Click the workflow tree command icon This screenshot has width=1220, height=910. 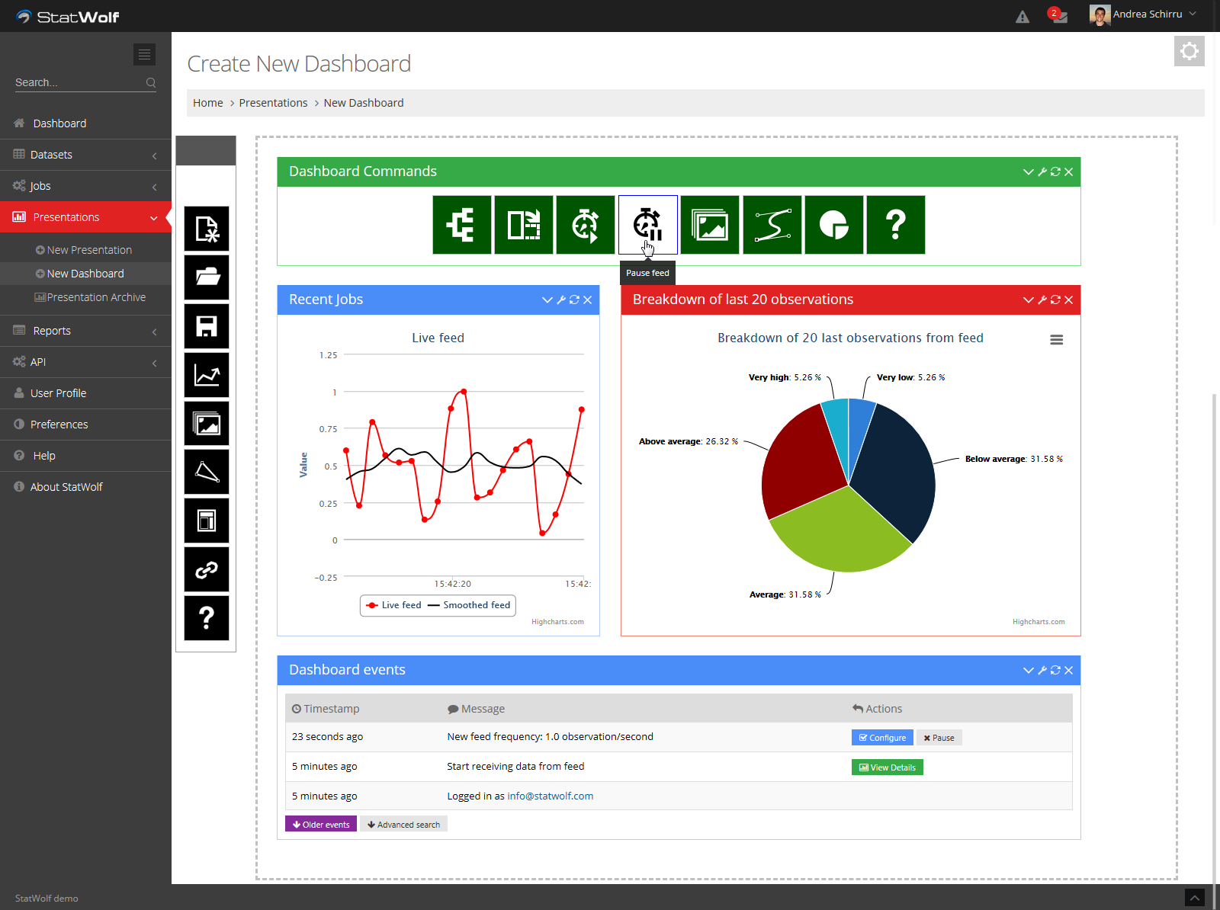462,225
